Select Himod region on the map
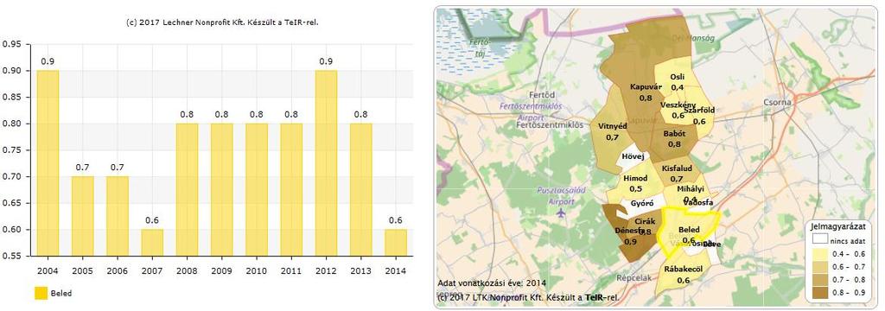 coord(635,183)
